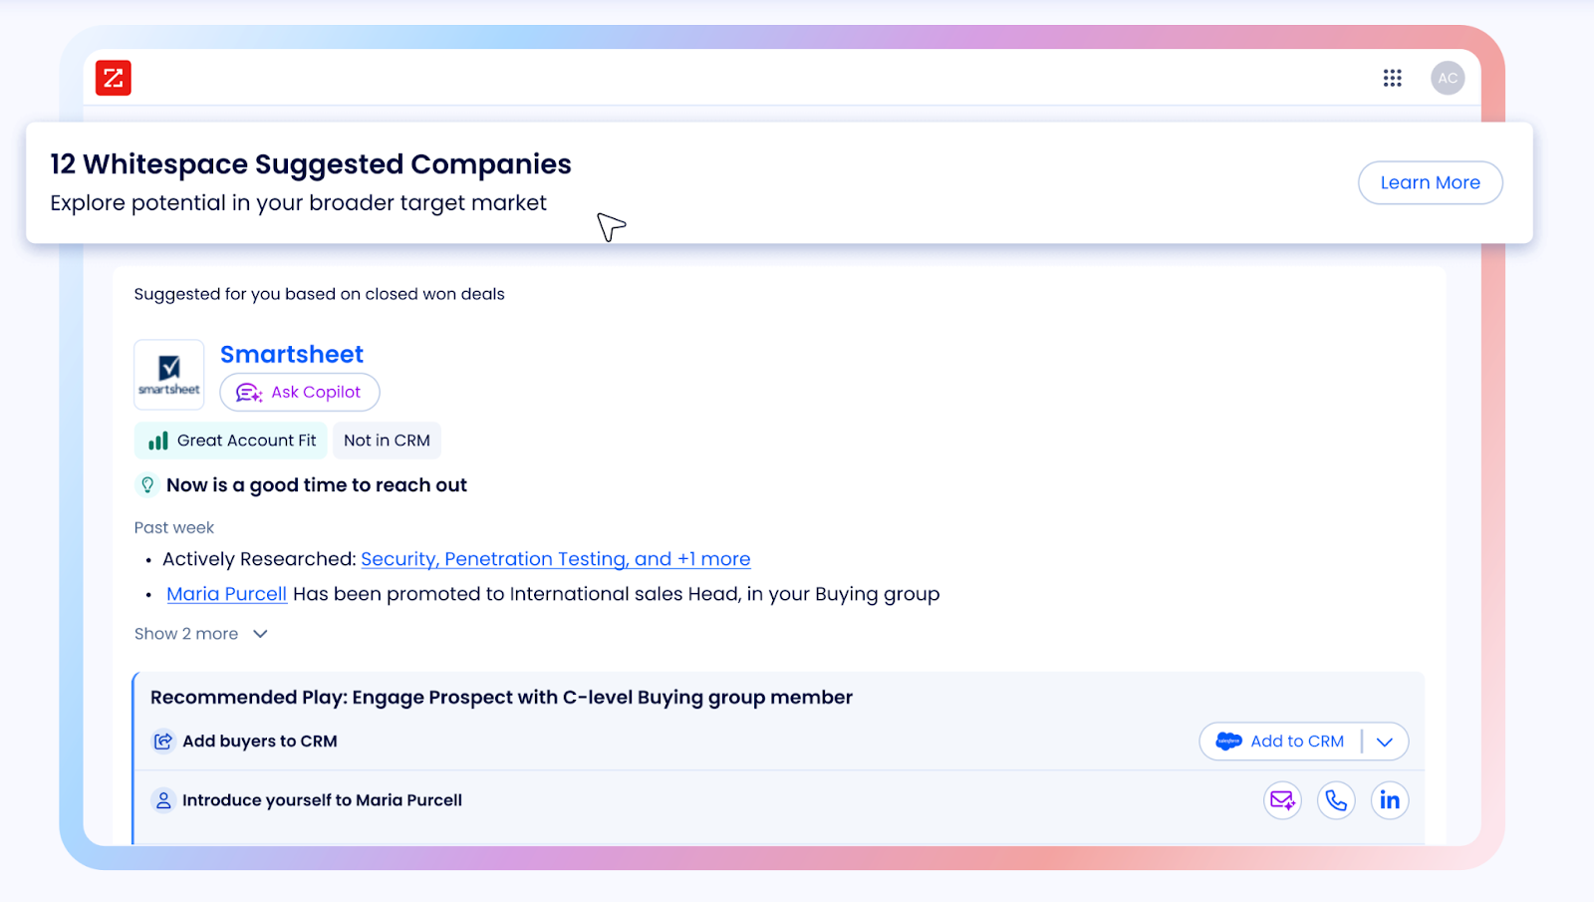The height and width of the screenshot is (902, 1594).
Task: Open Maria Purcell profile link
Action: pos(227,594)
